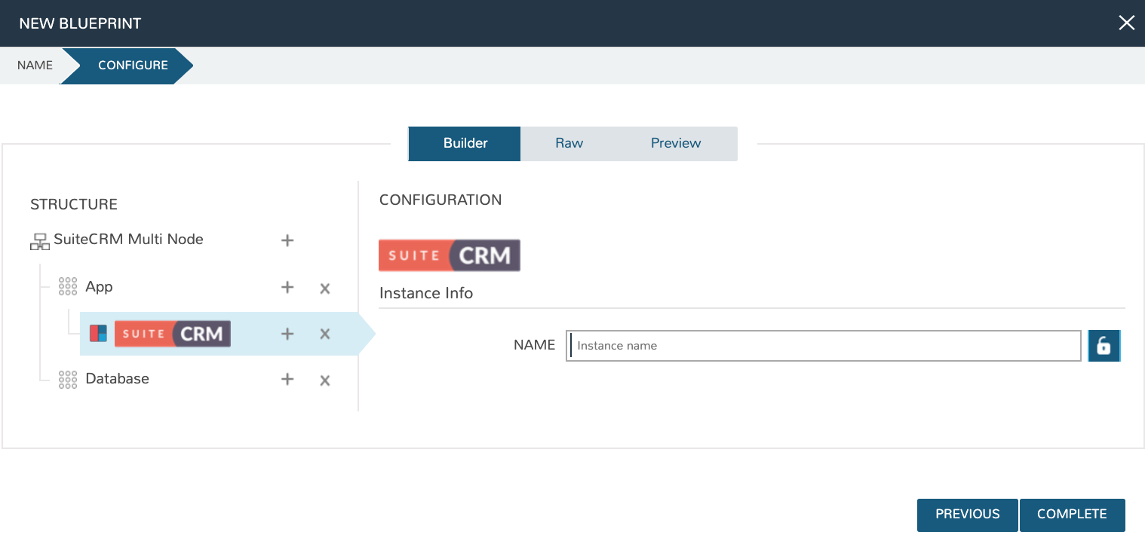
Task: Remove the Database tier with X icon
Action: 325,380
